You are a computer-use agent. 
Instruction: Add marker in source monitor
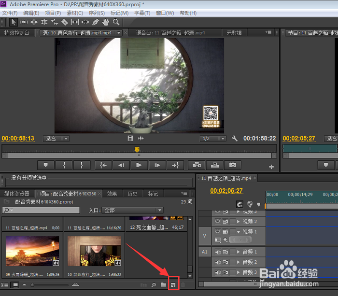click(46, 165)
